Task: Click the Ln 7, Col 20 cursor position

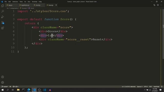Action: [x=129, y=87]
